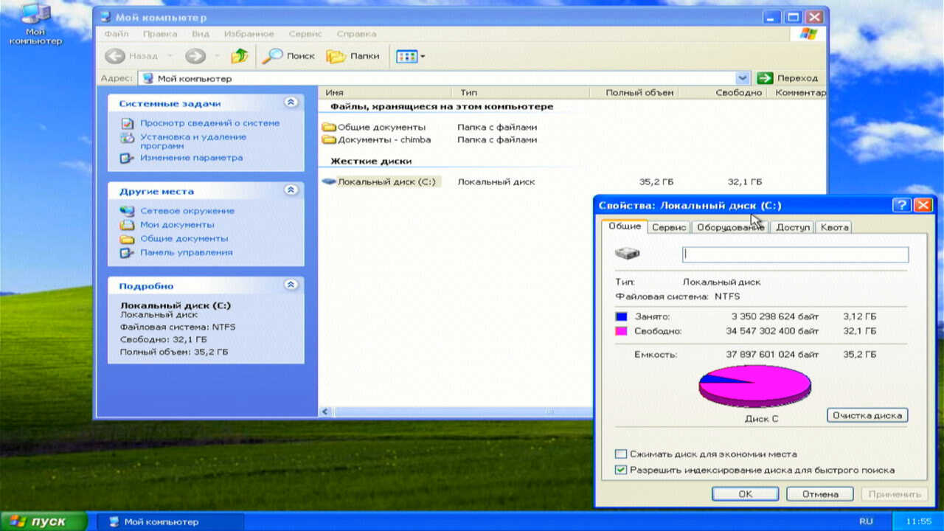Click the Очистка диска button

867,415
